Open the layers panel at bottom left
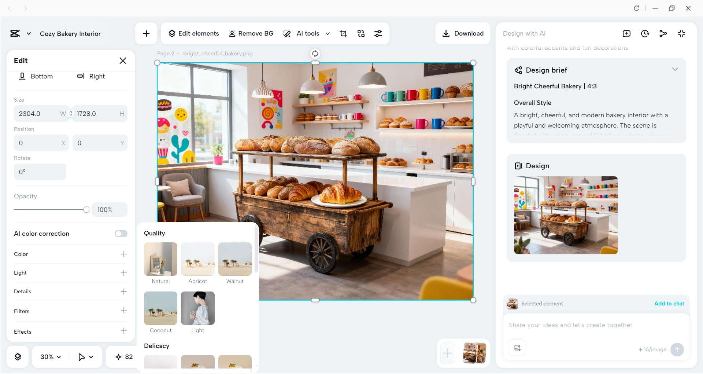703x374 pixels. 17,356
